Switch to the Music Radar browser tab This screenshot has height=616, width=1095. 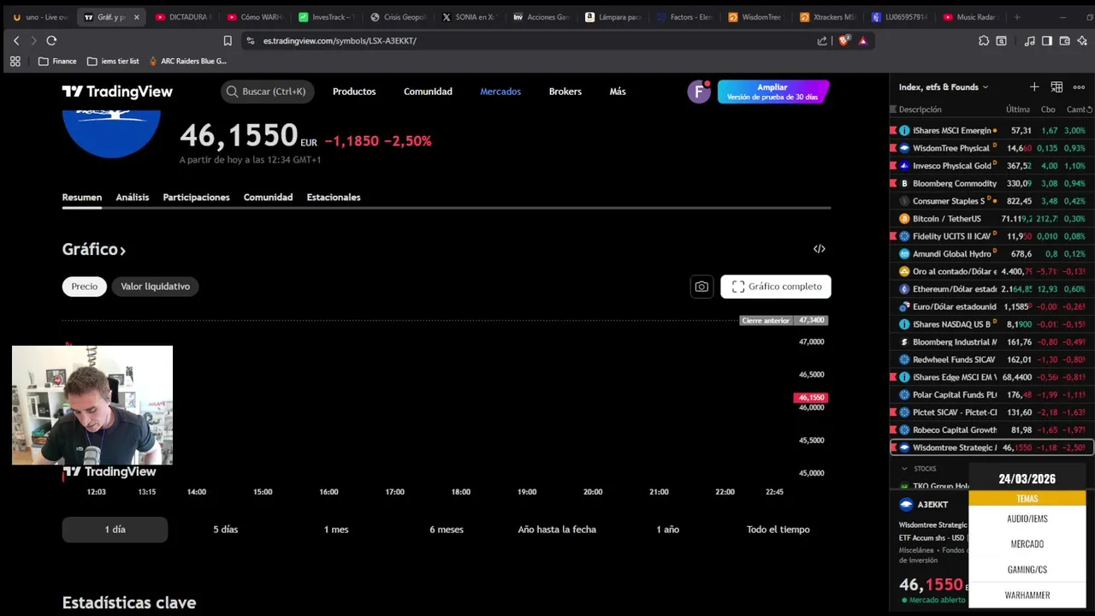pyautogui.click(x=970, y=17)
